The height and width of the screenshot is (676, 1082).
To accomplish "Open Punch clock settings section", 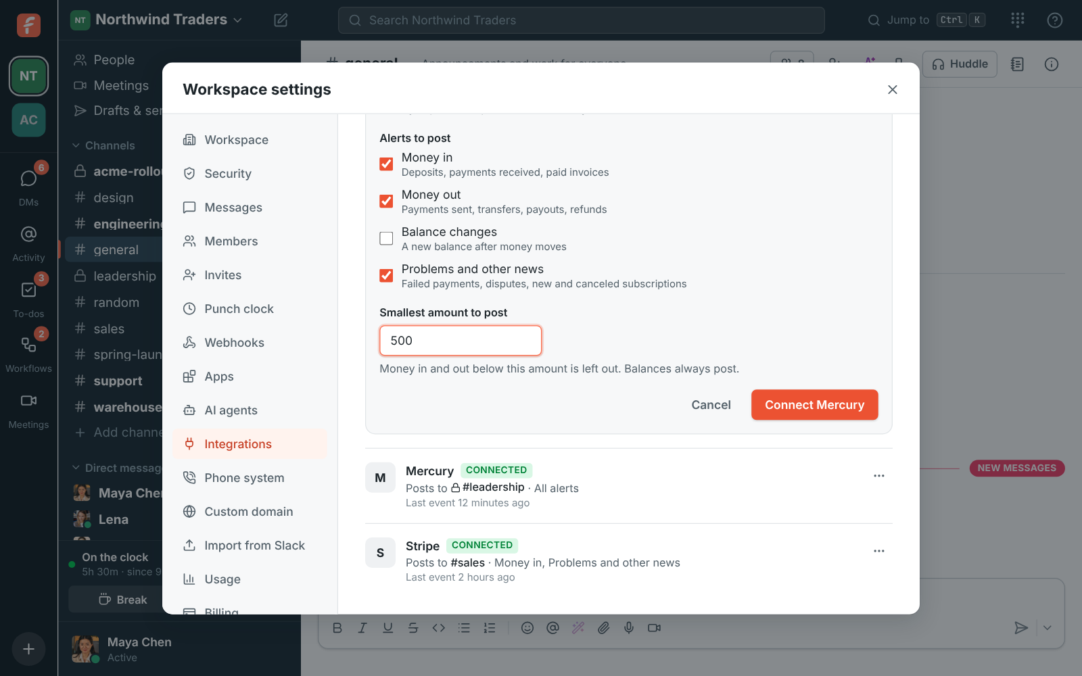I will click(x=250, y=309).
